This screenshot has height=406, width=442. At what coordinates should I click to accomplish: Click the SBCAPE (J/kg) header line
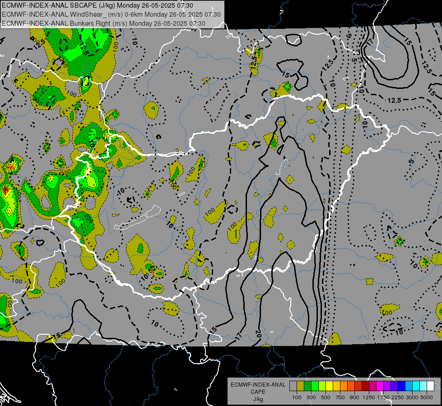(x=98, y=5)
